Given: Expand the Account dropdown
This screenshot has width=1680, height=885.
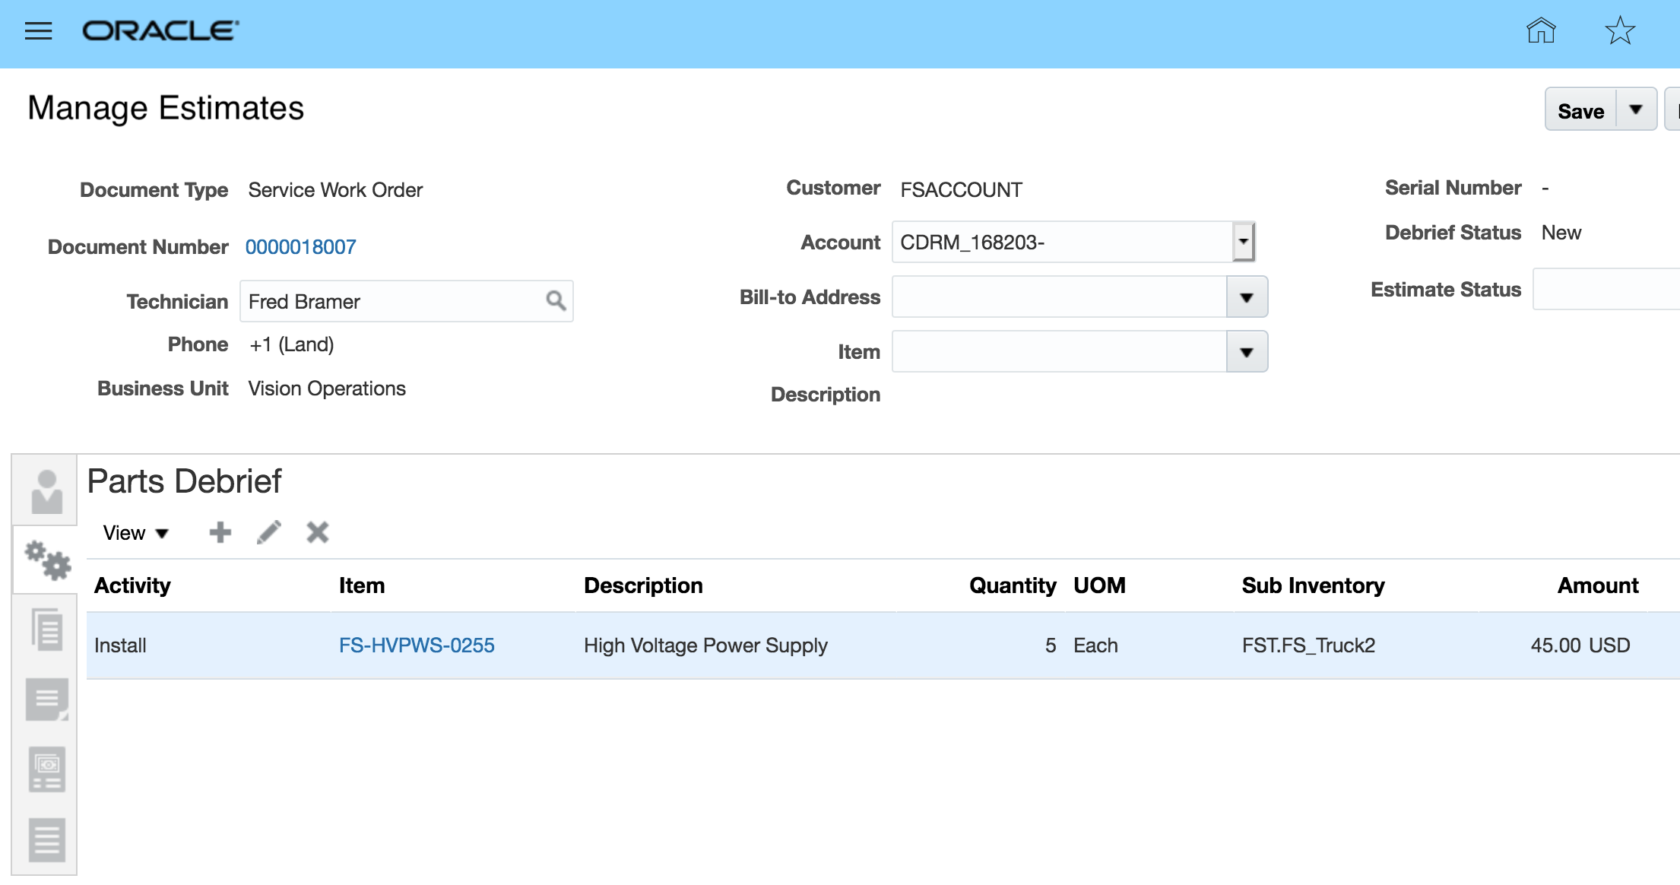Looking at the screenshot, I should (x=1243, y=242).
